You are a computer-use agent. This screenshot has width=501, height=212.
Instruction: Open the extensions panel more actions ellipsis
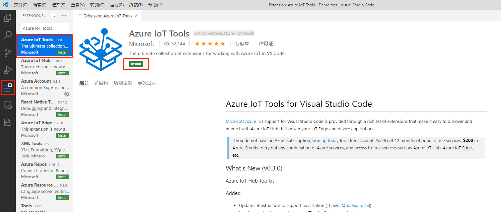[x=64, y=15]
